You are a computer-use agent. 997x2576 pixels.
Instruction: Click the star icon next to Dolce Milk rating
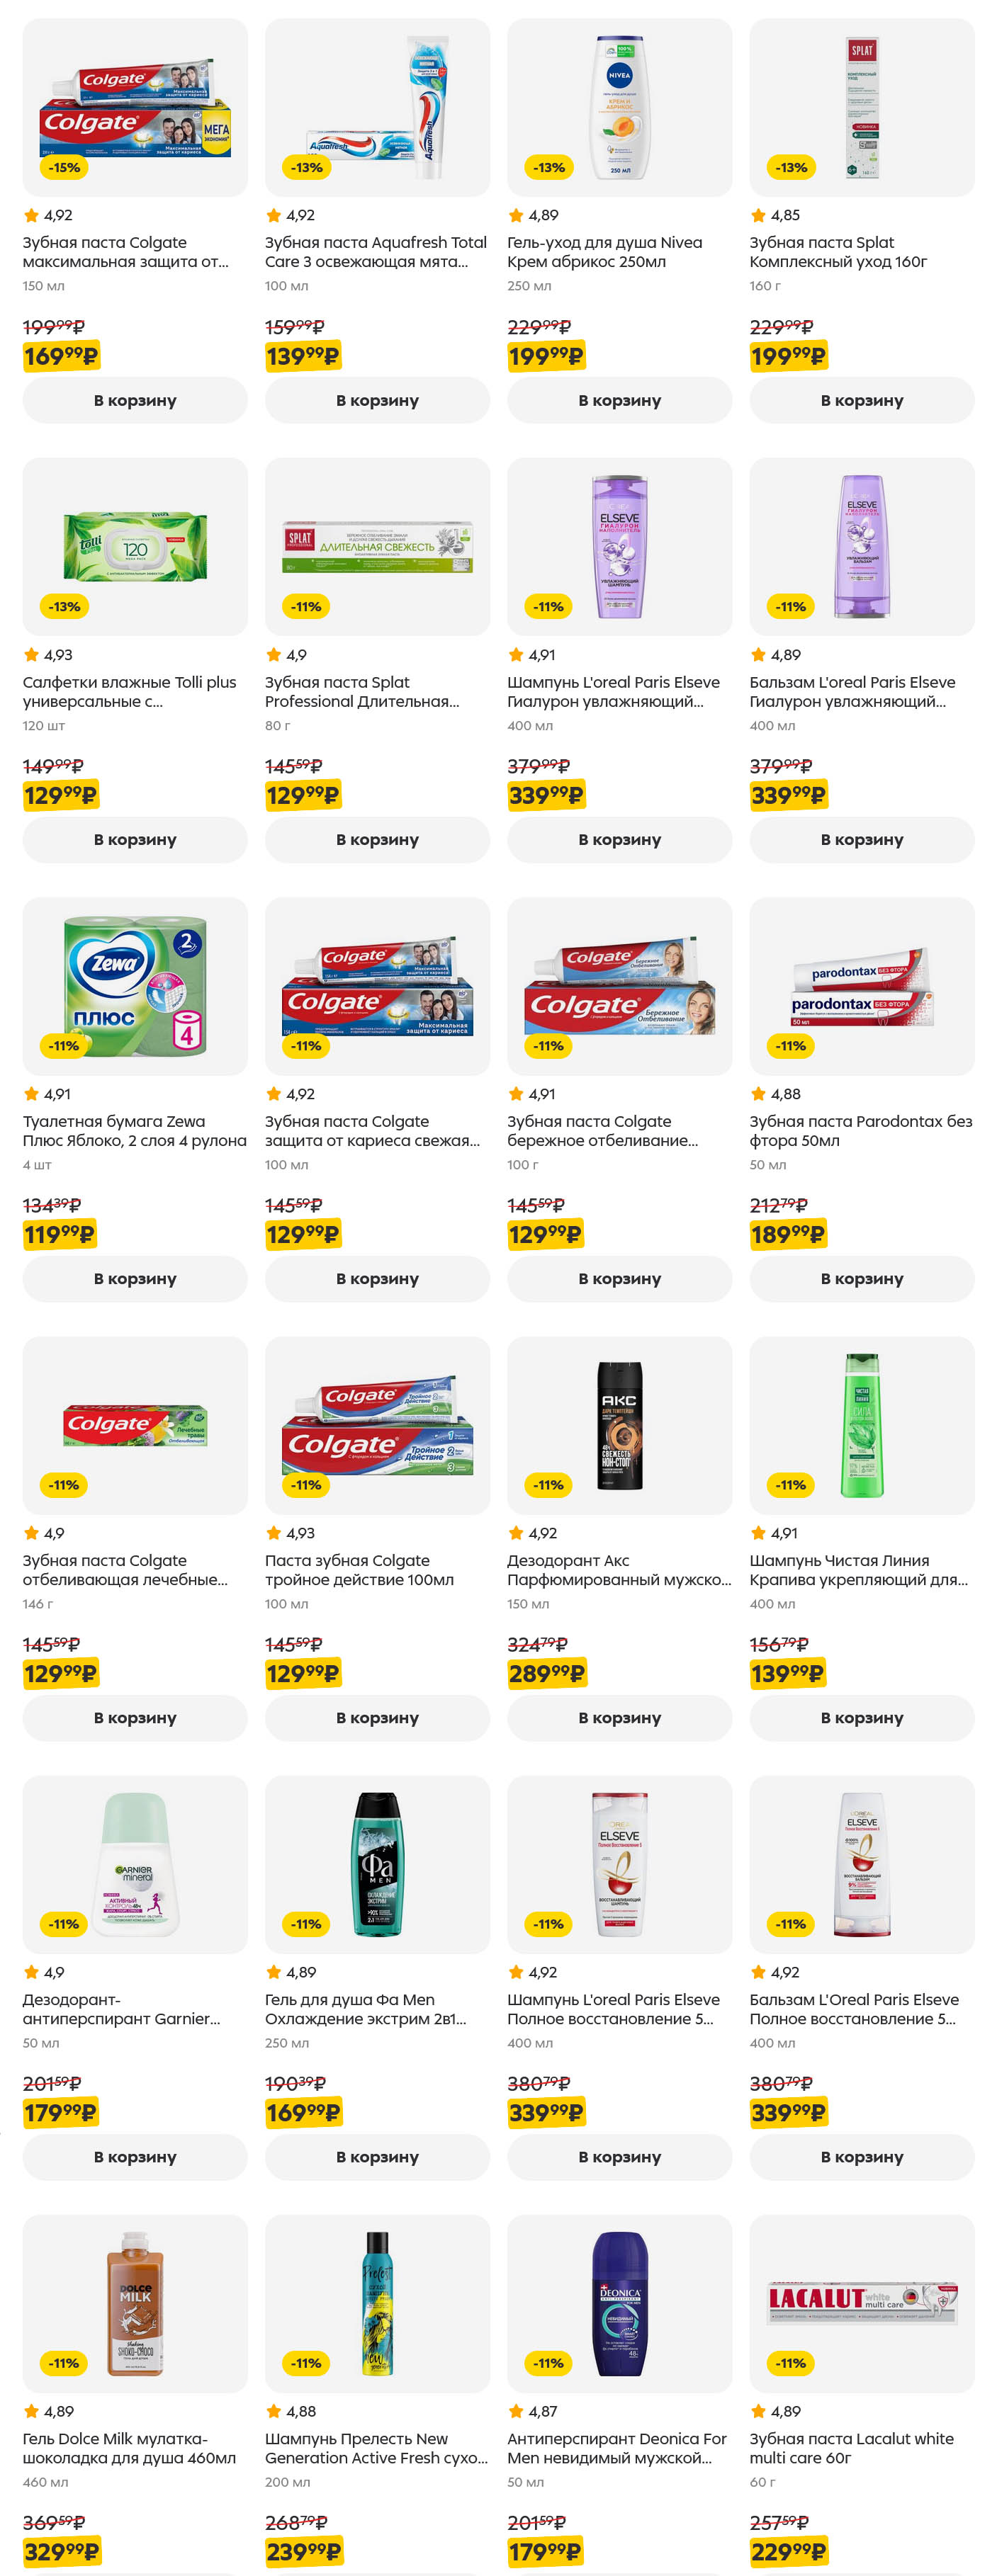31,2411
